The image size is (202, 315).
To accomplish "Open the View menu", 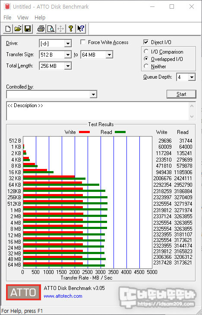I will coord(23,17).
